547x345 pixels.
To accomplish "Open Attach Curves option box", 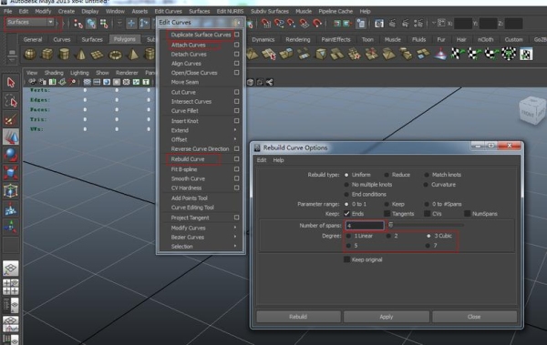I will coord(236,45).
